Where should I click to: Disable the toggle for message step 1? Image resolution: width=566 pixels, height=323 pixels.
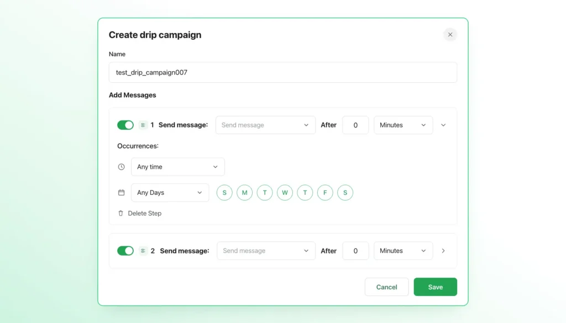coord(125,125)
